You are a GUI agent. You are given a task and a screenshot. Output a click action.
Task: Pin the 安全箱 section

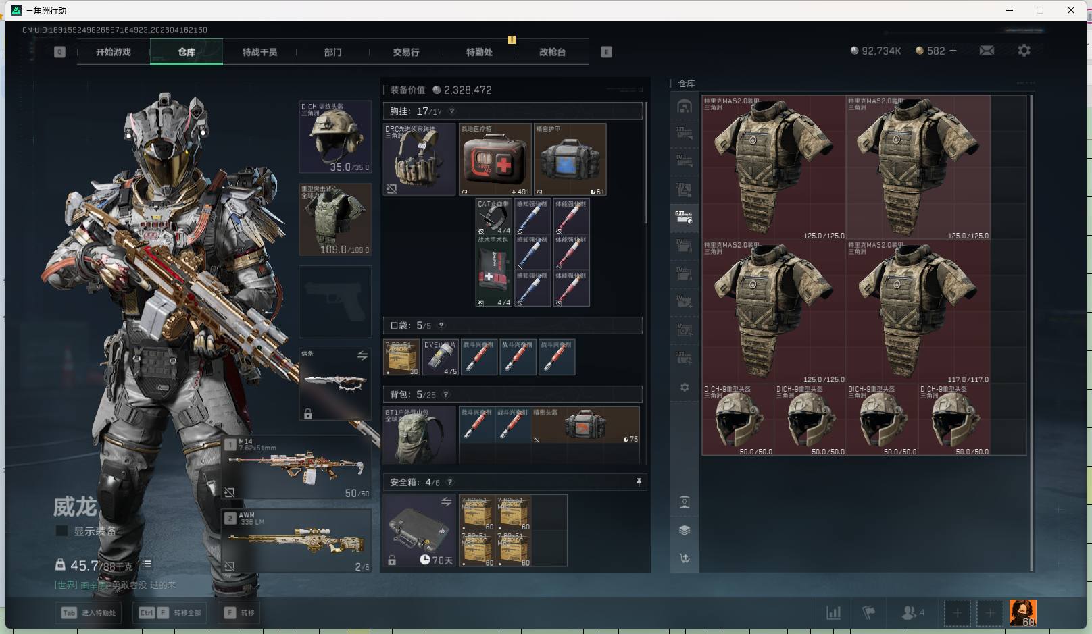coord(639,482)
